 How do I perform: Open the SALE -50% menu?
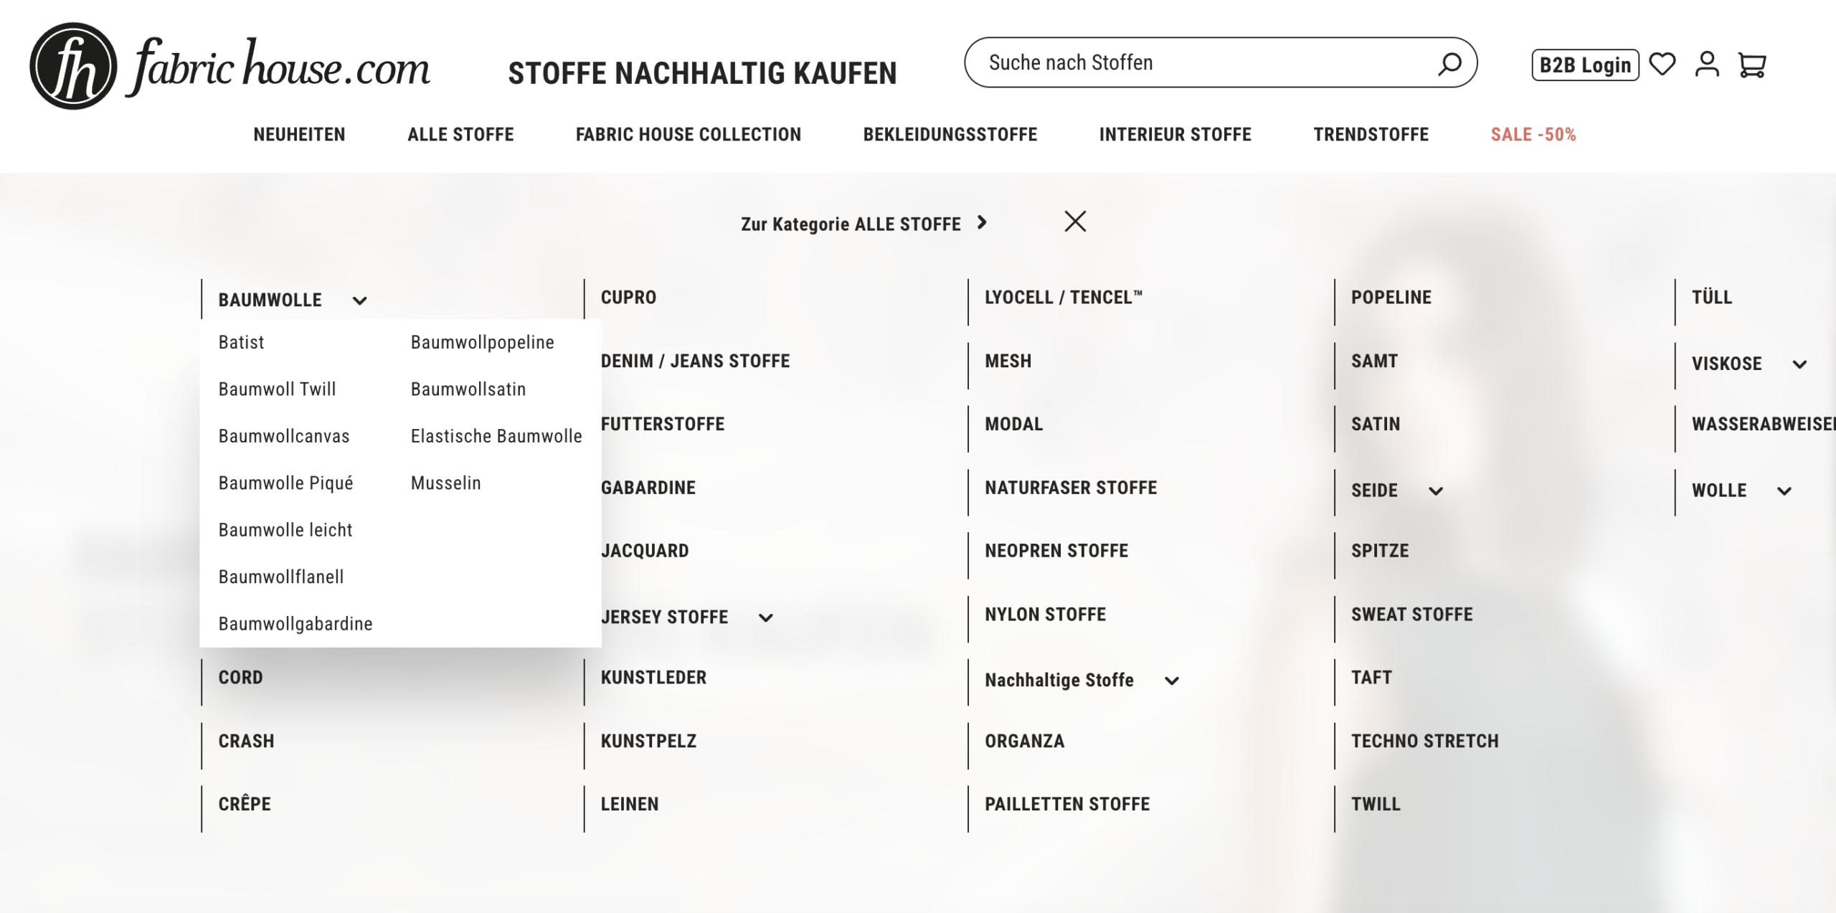click(1533, 134)
